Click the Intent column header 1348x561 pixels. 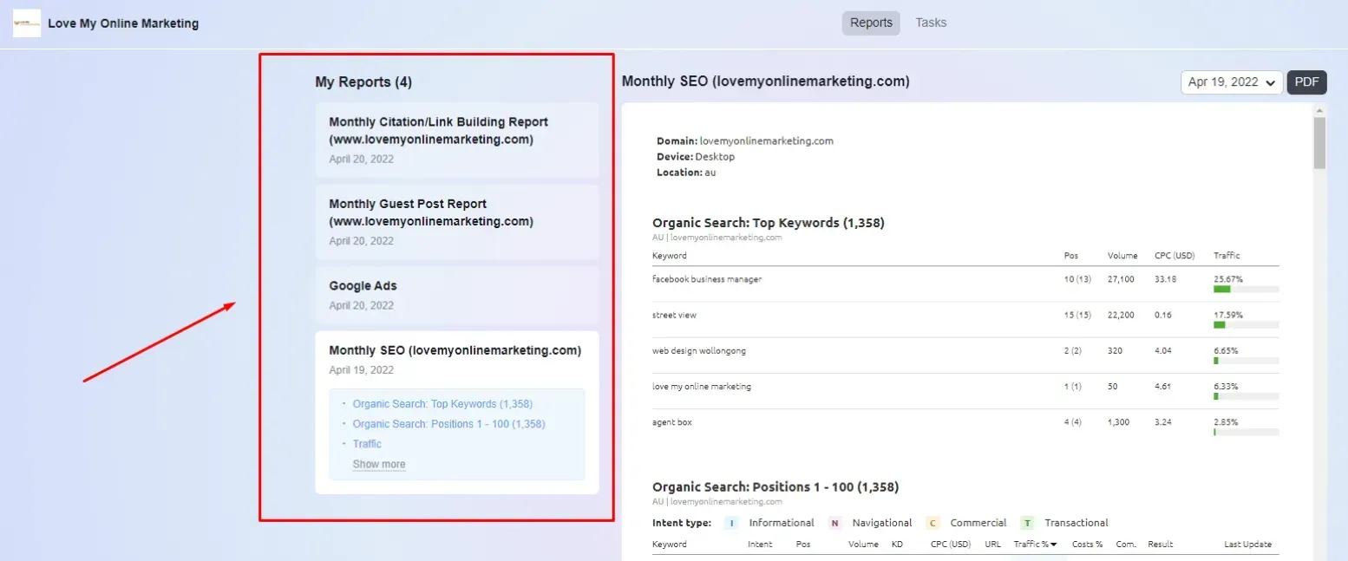(x=759, y=545)
